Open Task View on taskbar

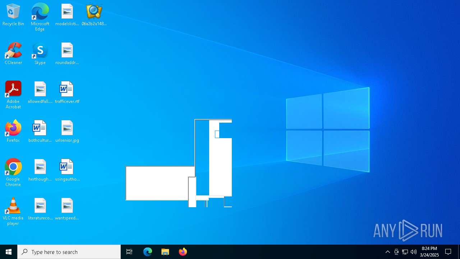[x=129, y=252]
